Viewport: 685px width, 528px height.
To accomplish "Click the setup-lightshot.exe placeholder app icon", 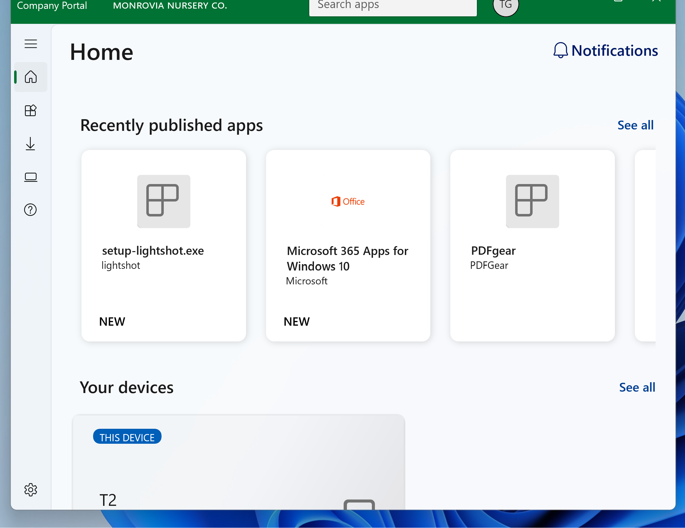I will click(x=163, y=201).
